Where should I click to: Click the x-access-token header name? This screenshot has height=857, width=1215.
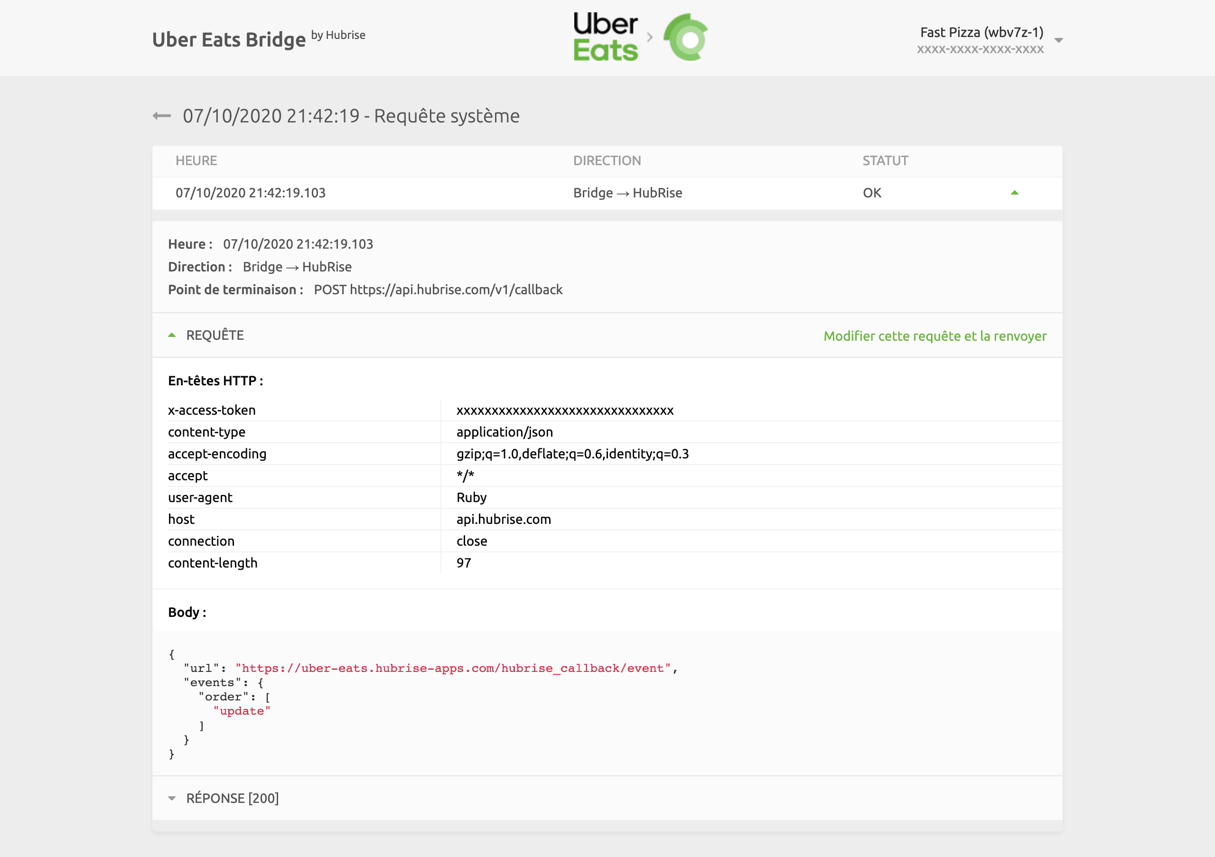point(212,410)
